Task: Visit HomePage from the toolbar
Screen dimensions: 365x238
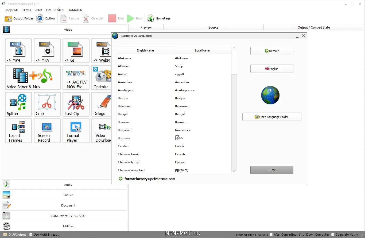Action: click(159, 18)
